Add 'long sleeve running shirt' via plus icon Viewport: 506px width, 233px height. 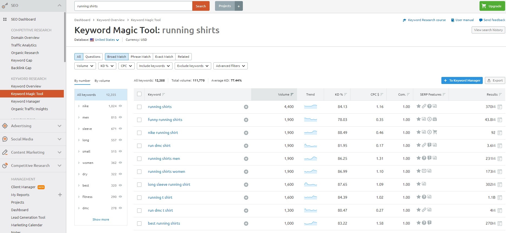[246, 185]
